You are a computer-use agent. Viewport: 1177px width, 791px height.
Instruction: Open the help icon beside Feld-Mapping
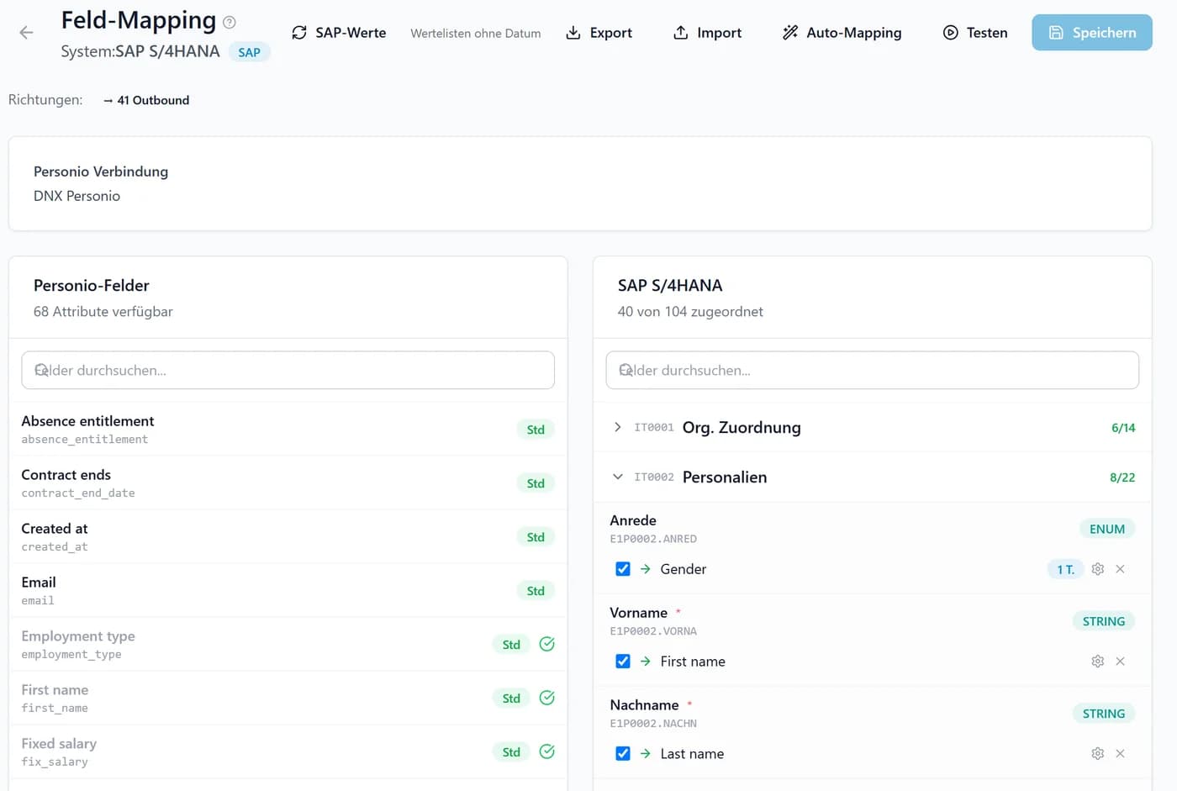coord(230,23)
